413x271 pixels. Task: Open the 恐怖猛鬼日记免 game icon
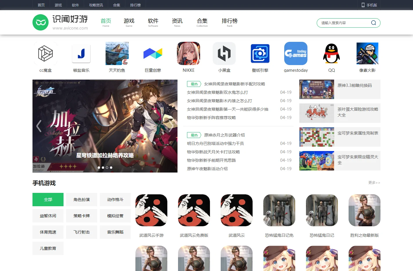point(279,210)
